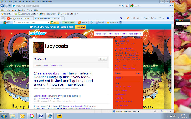Click the @sarahreesbrenna mention link

tap(50, 73)
